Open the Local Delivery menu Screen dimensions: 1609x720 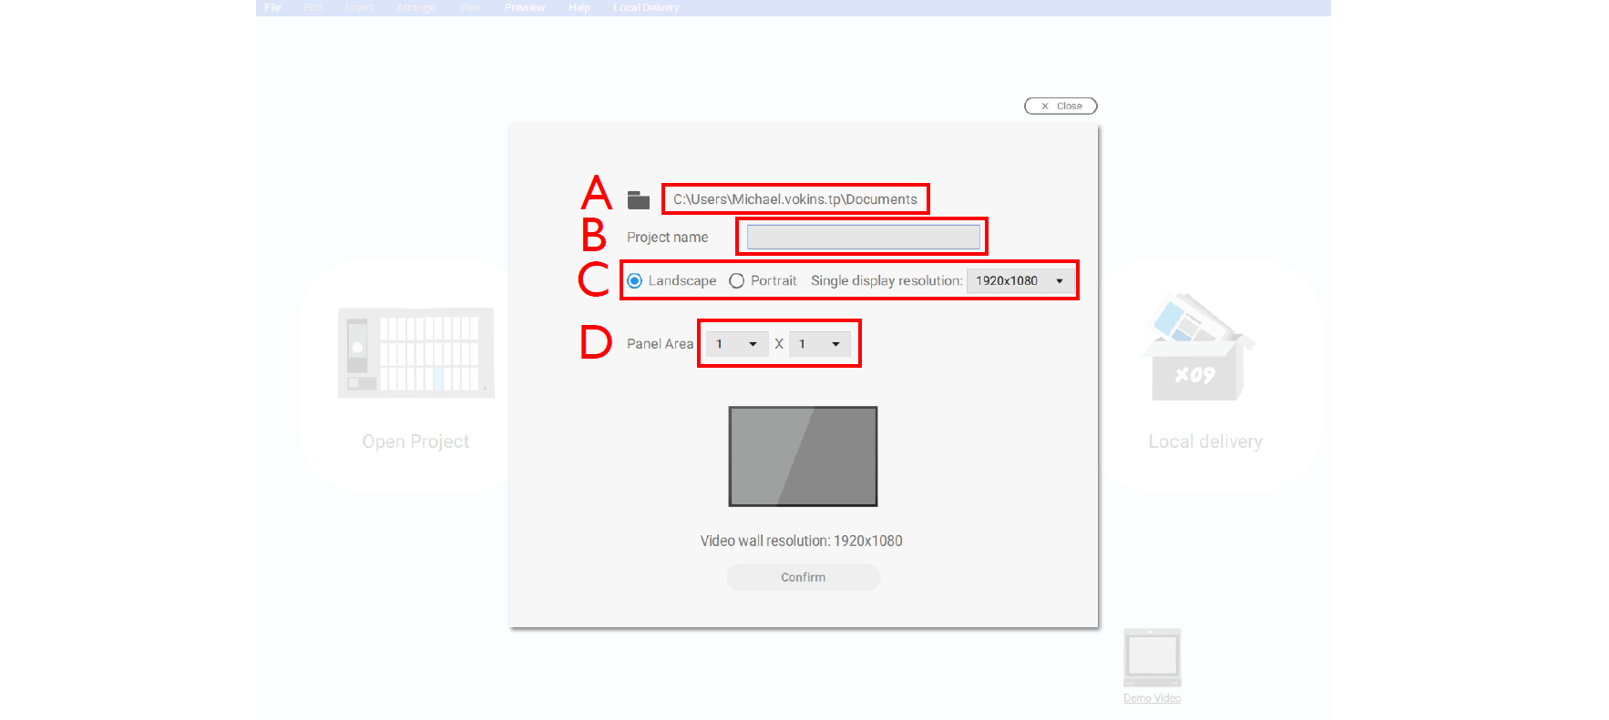(646, 7)
